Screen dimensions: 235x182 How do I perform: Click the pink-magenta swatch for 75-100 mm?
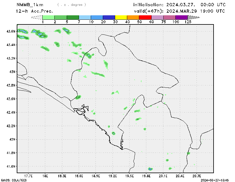[x=169, y=17]
